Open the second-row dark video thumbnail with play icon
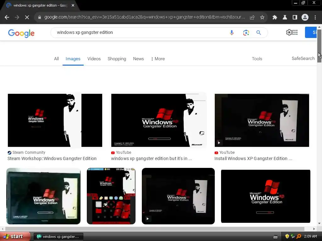Viewport: 322px width, 241px height. (x=178, y=196)
